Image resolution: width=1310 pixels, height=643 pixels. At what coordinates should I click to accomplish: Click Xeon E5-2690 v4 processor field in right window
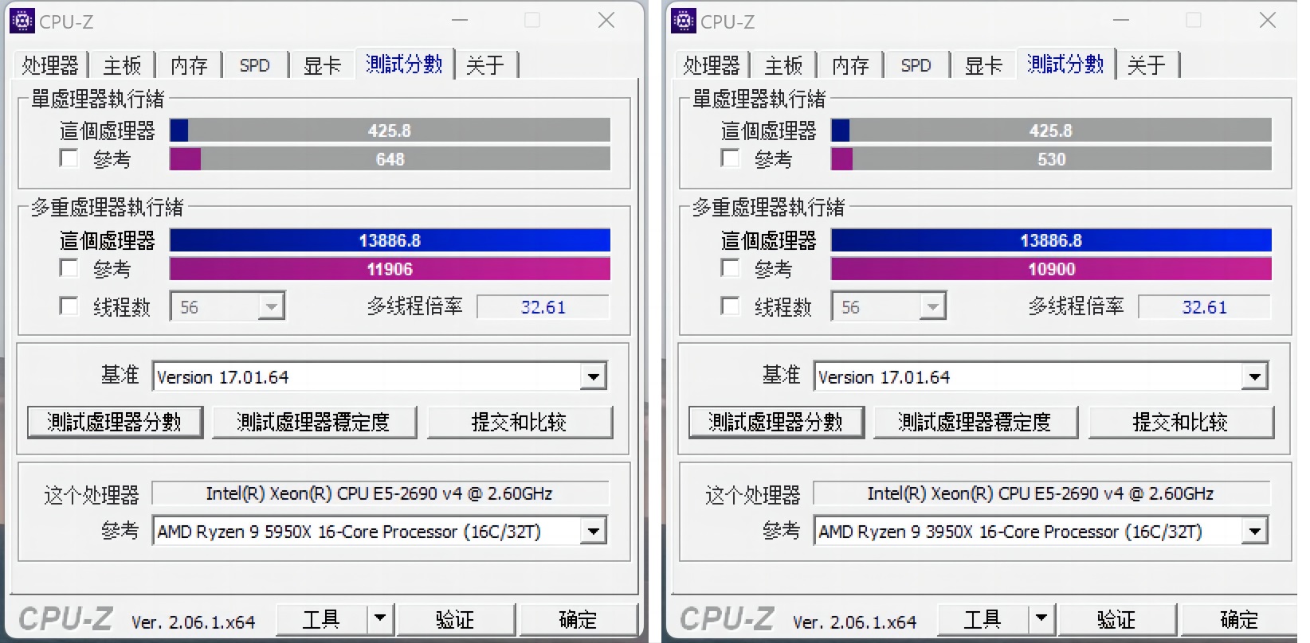click(x=1041, y=493)
